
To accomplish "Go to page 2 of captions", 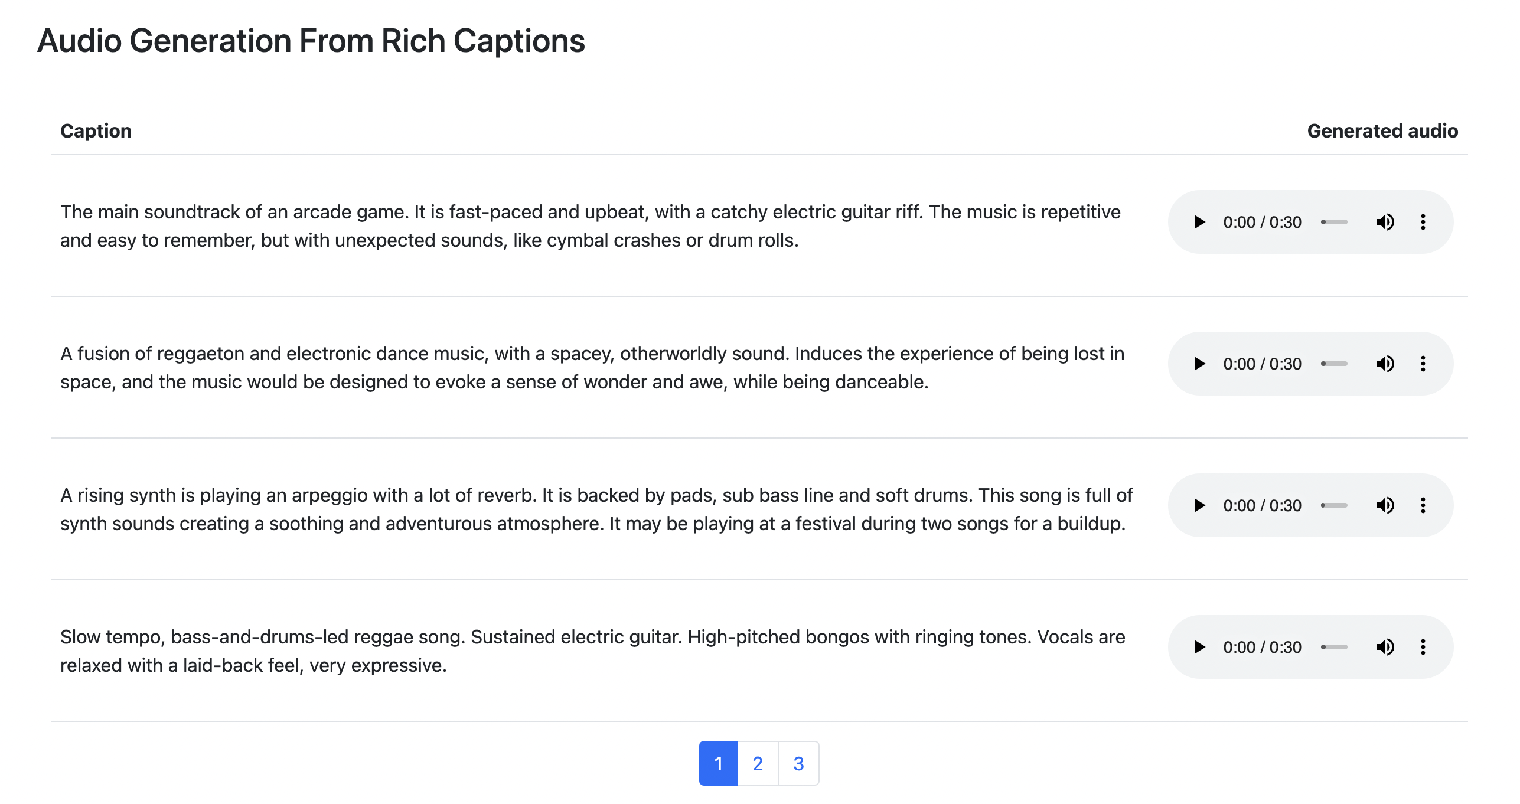I will pyautogui.click(x=758, y=764).
